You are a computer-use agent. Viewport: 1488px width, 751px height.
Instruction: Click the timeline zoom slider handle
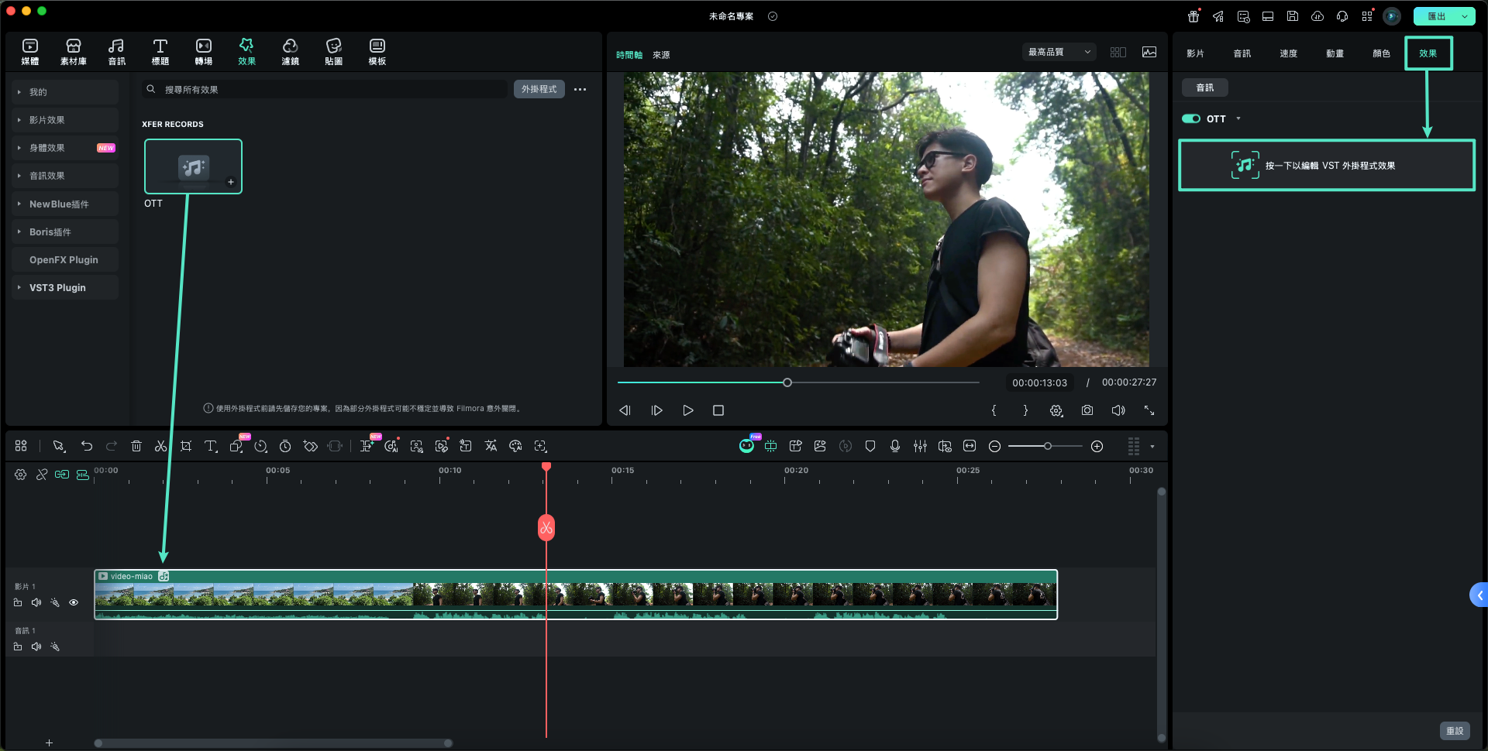1048,446
